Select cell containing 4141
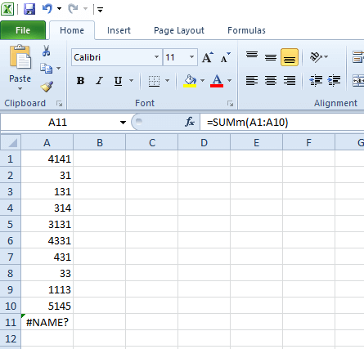This screenshot has width=364, height=349. (x=47, y=159)
